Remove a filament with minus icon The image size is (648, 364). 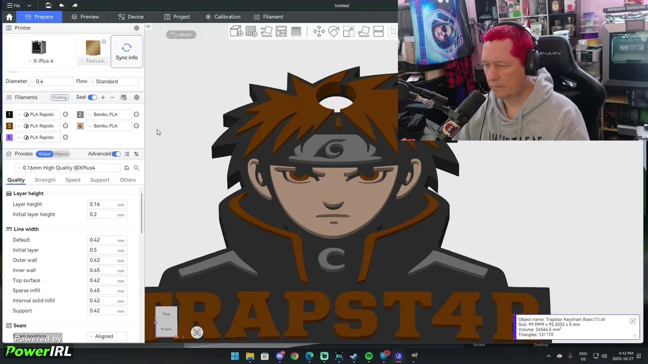pos(112,97)
